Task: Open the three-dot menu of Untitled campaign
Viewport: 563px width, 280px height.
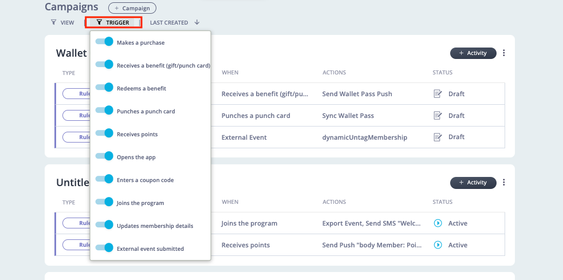Action: coord(504,182)
